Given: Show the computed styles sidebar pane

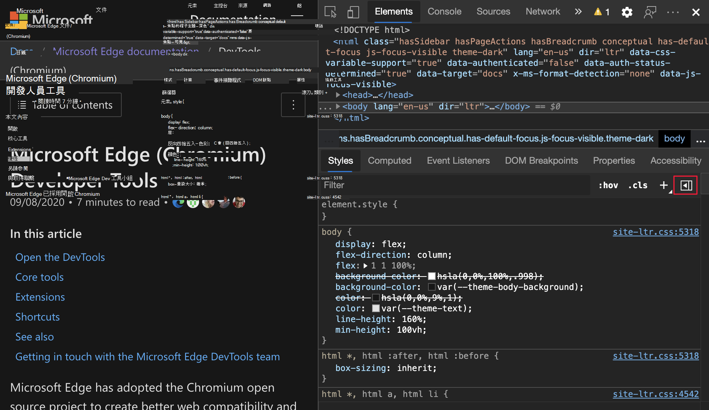Looking at the screenshot, I should click(686, 185).
